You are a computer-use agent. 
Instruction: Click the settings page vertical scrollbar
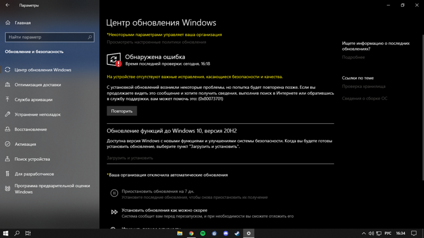[x=422, y=107]
